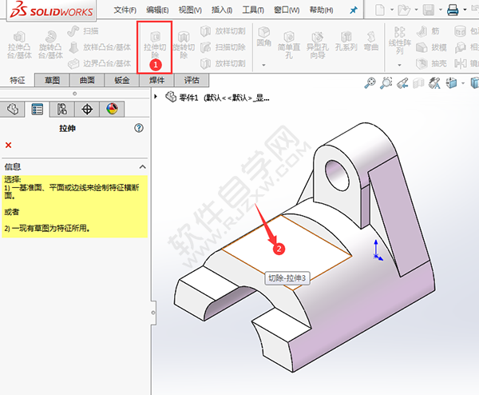Screen dimensions: 479x395
Task: Switch to the 曲面 tab
Action: [x=87, y=80]
